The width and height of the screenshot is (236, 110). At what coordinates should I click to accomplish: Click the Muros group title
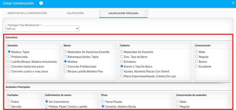67,45
